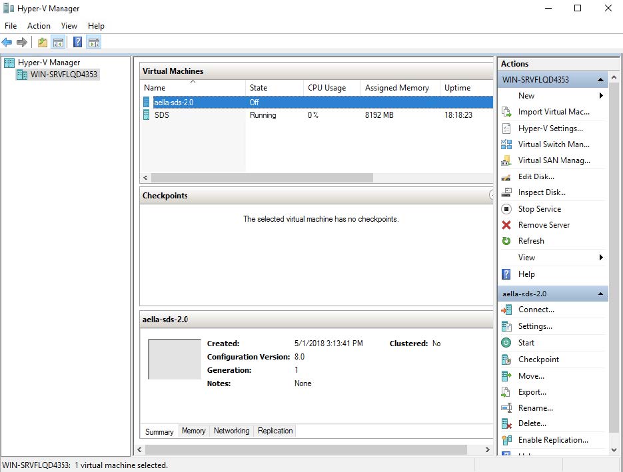Viewport: 623px width, 472px height.
Task: Select the SDS virtual machine row
Action: [162, 115]
